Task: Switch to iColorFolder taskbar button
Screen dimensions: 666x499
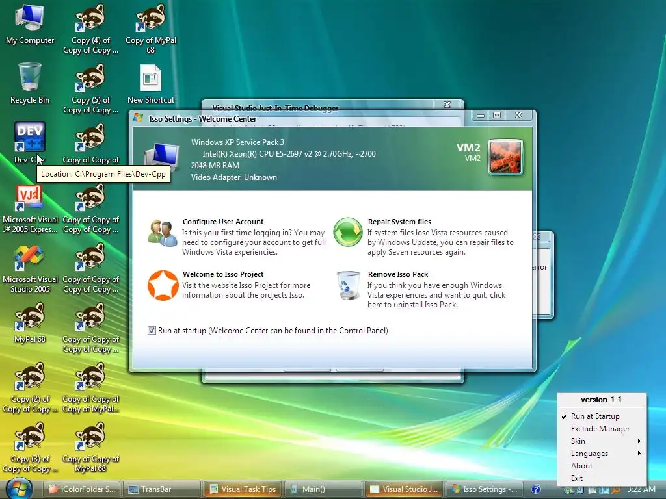Action: pos(81,489)
